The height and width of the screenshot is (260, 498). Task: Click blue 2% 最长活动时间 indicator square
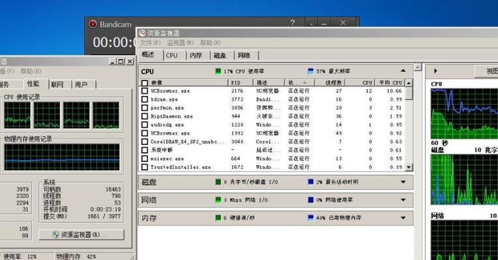tap(311, 182)
